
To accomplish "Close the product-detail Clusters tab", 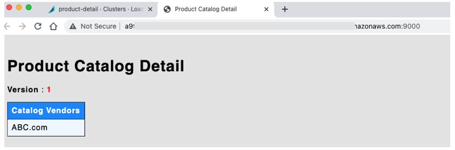I will tap(150, 9).
